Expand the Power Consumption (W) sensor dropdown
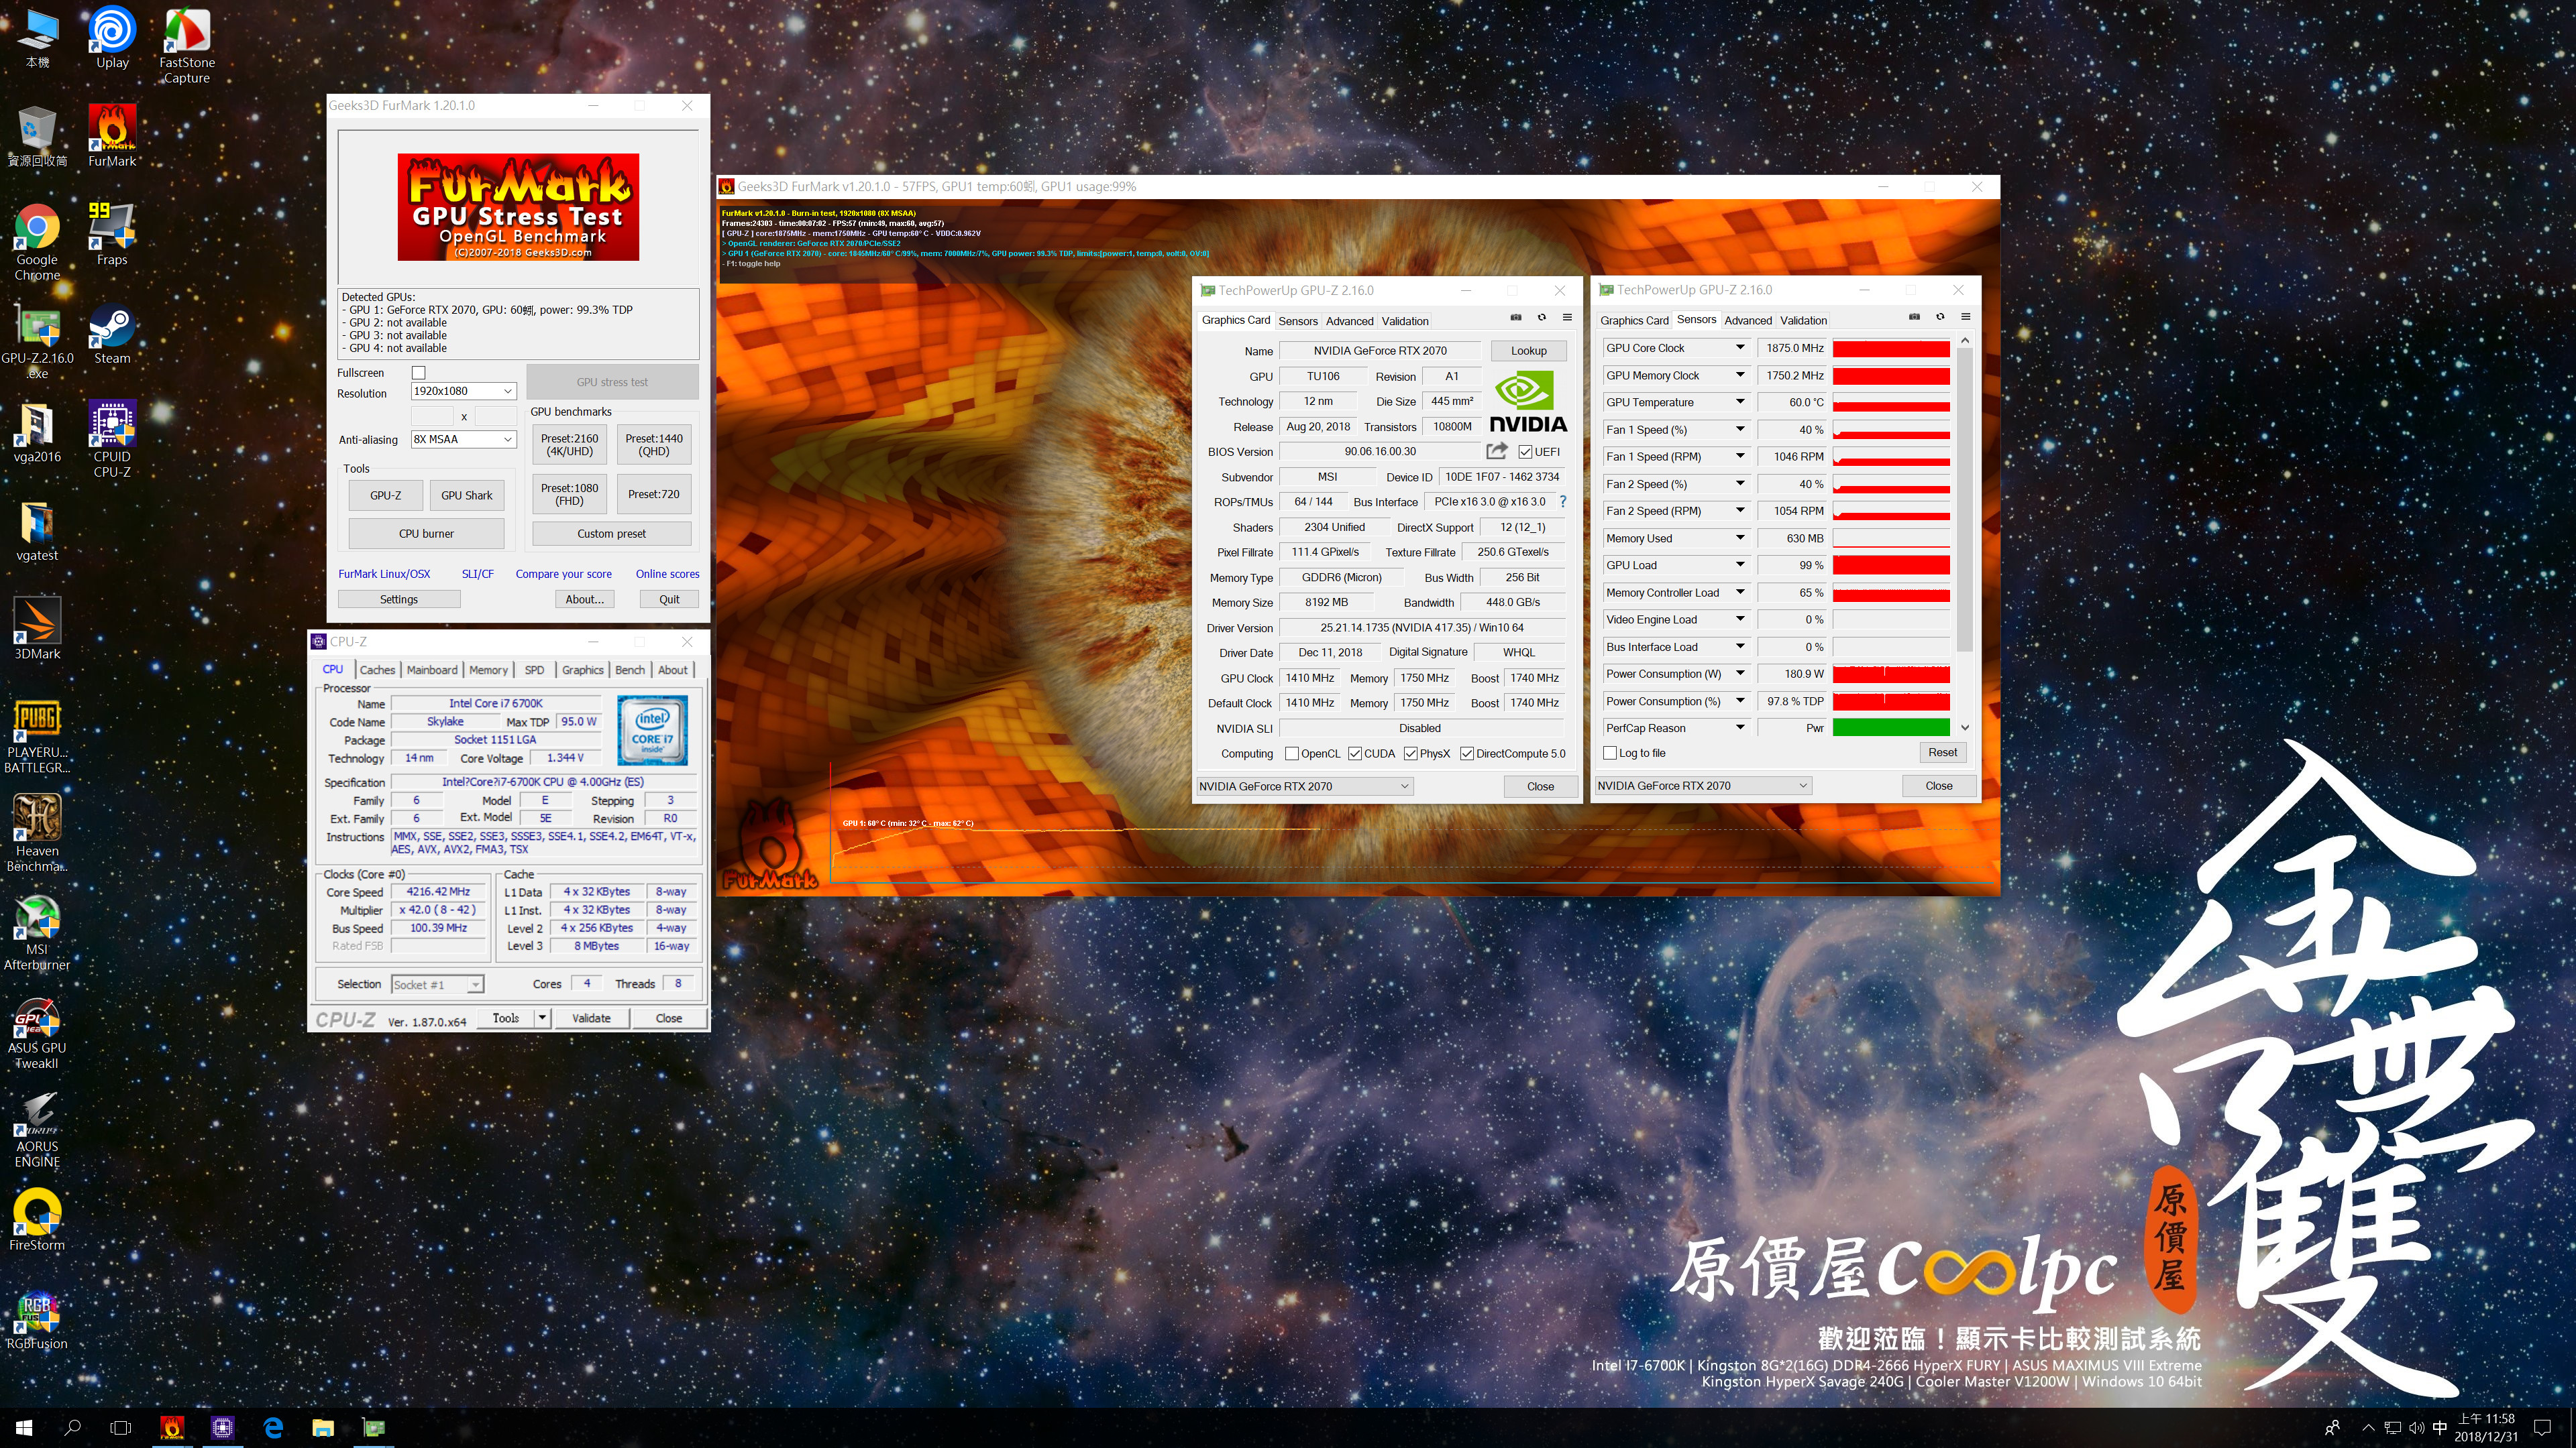2576x1448 pixels. pos(1740,674)
